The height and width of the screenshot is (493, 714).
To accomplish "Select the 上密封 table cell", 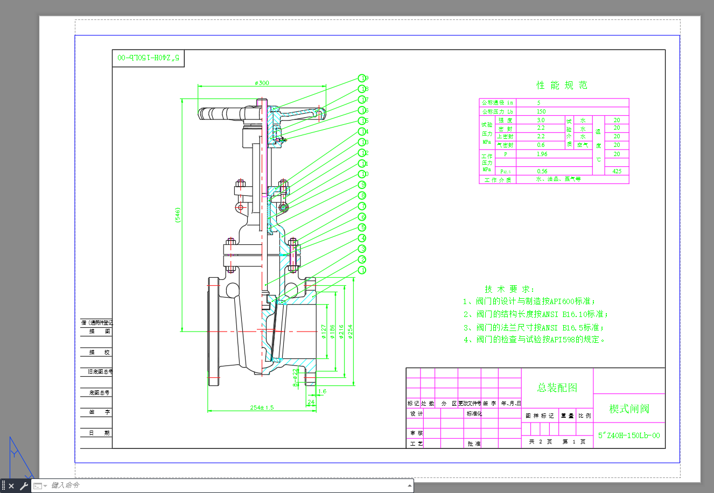I will [x=505, y=137].
